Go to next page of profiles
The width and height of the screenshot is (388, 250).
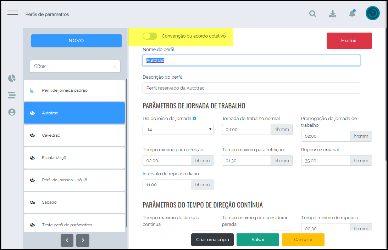(83, 240)
